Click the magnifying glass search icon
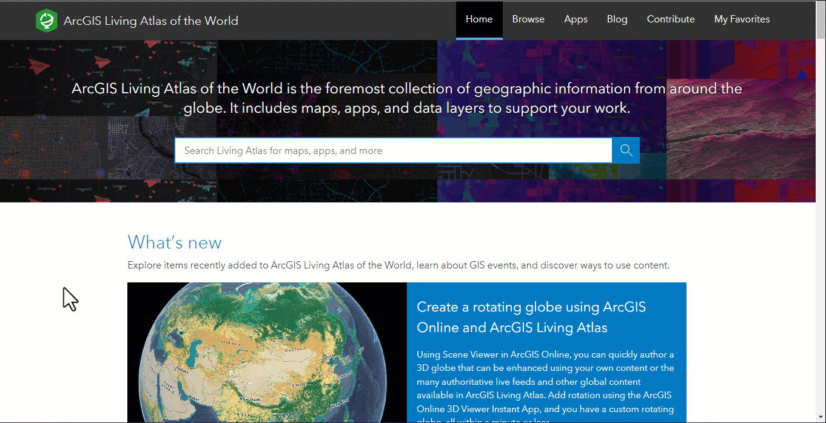The width and height of the screenshot is (826, 423). pos(625,150)
